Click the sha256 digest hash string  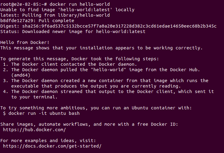(x=119, y=26)
